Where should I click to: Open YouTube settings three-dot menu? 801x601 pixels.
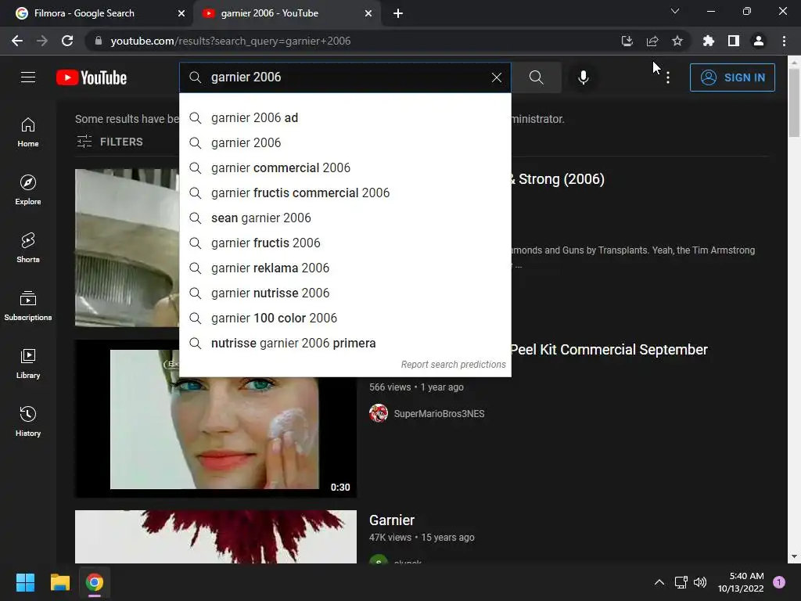coord(668,77)
